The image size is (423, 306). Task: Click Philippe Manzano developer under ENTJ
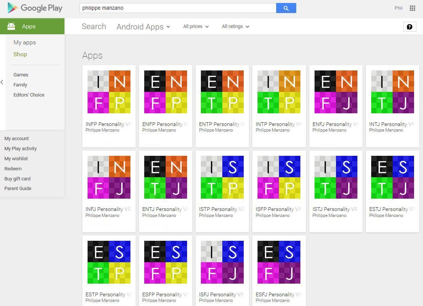(x=159, y=215)
